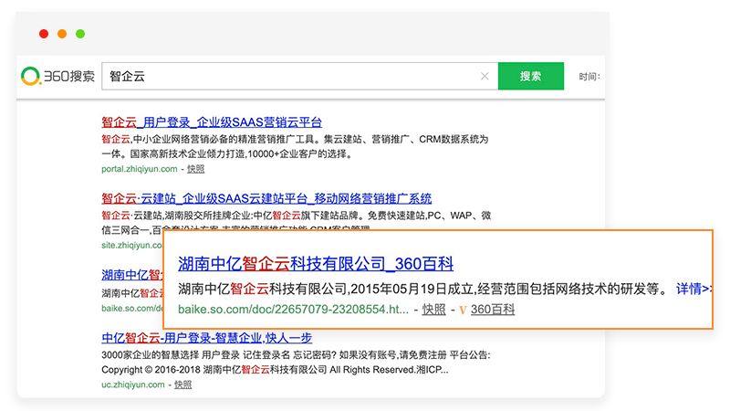Click the green 搜索 button
Image resolution: width=730 pixels, height=411 pixels.
(x=531, y=76)
